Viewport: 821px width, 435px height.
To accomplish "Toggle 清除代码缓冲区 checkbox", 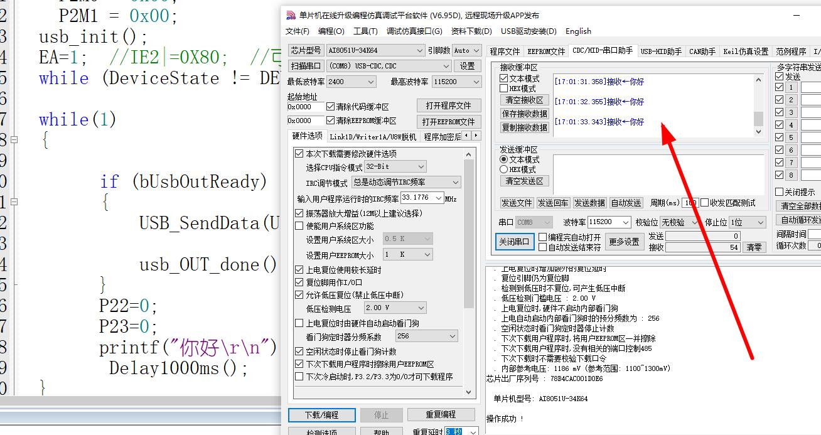I will [x=330, y=107].
